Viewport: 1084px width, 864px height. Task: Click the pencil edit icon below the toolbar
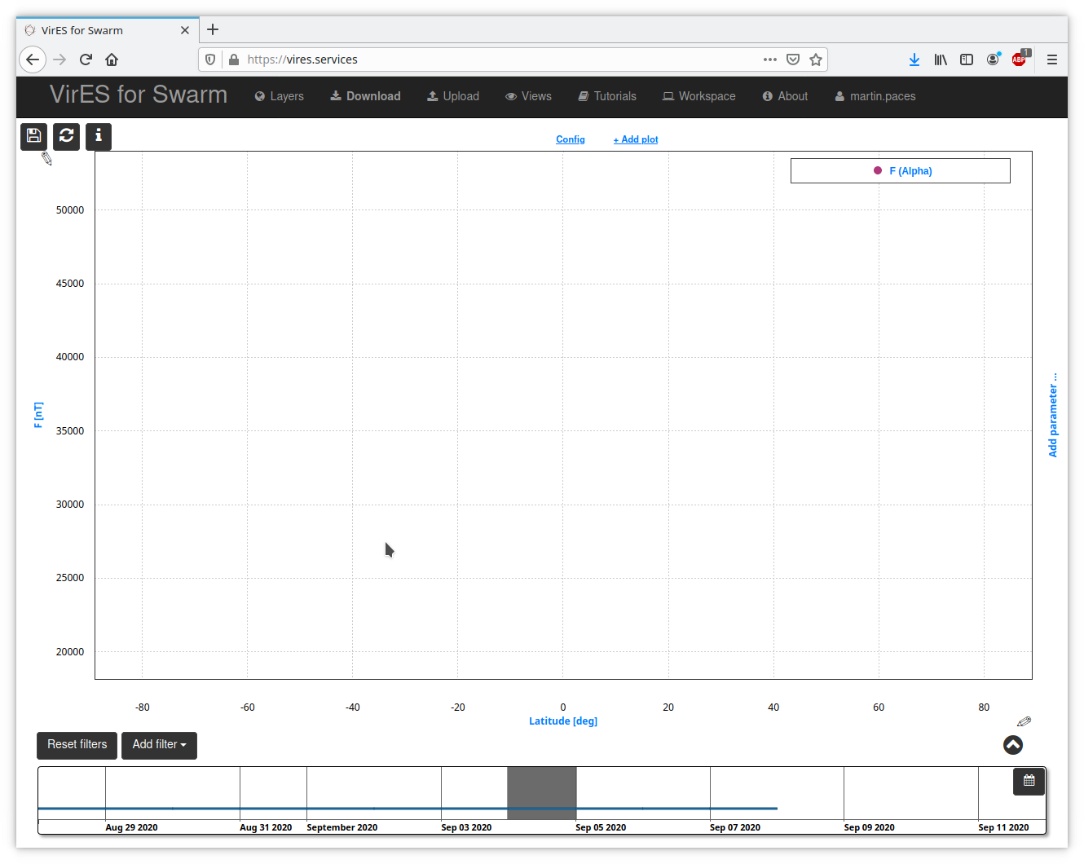point(46,160)
